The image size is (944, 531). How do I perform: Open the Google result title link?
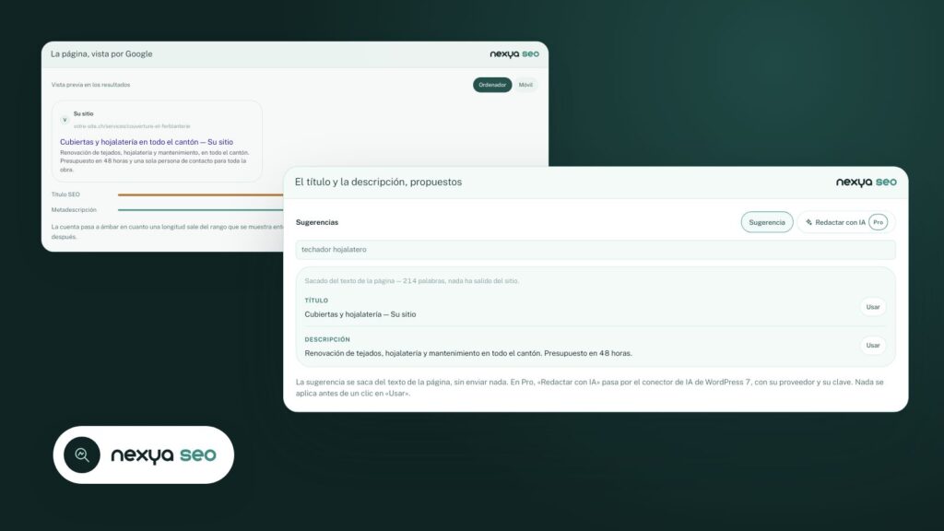[x=147, y=142]
